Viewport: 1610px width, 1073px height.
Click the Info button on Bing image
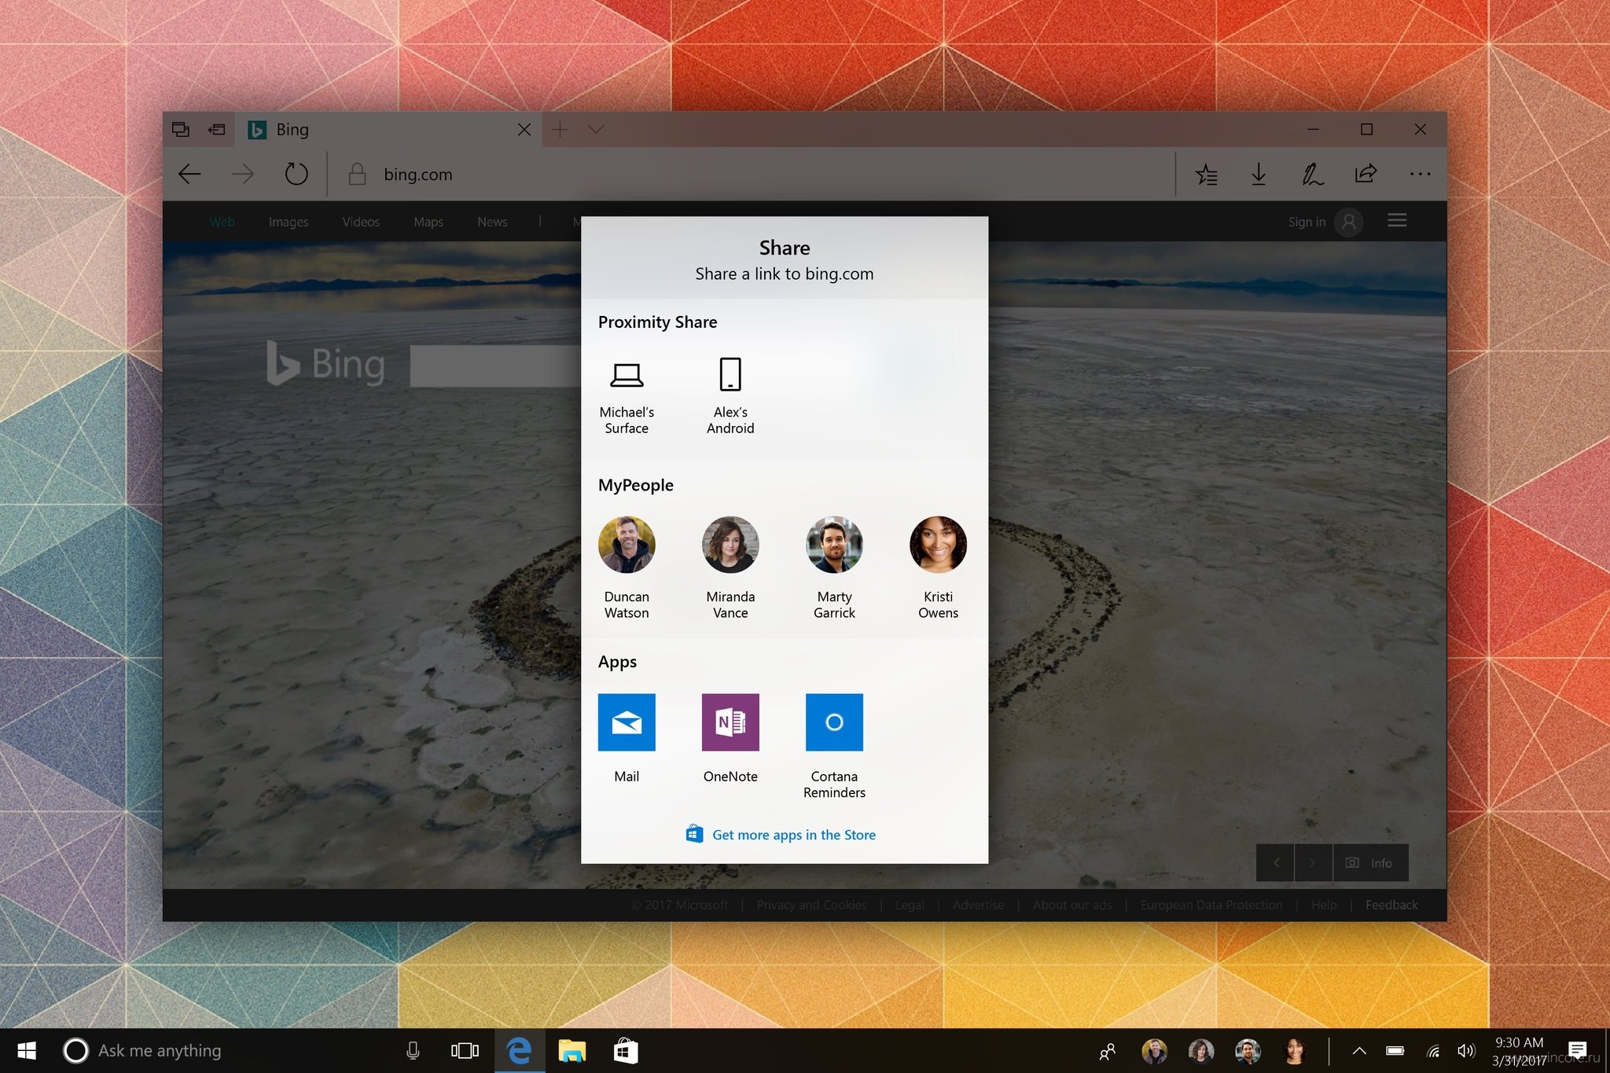pyautogui.click(x=1371, y=862)
